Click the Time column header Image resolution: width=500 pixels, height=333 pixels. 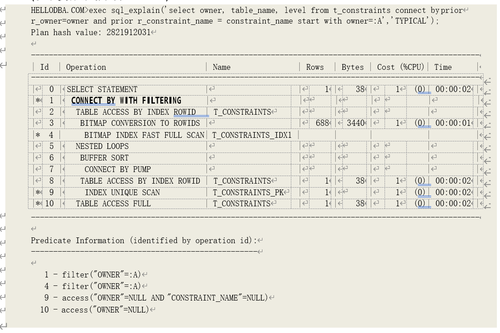coord(442,67)
